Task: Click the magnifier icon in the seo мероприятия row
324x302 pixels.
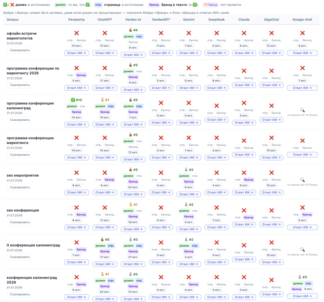Action: click(302, 180)
